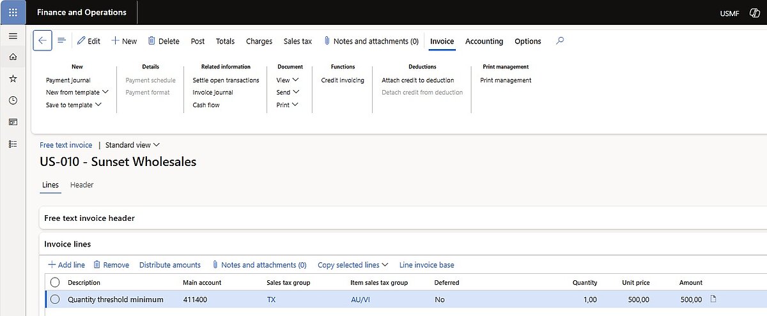This screenshot has width=767, height=316.
Task: Click the Finance and Operations title
Action: (x=82, y=12)
